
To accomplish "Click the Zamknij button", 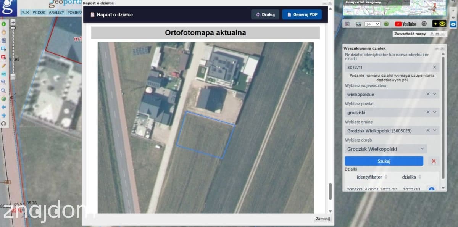I will pos(323,219).
